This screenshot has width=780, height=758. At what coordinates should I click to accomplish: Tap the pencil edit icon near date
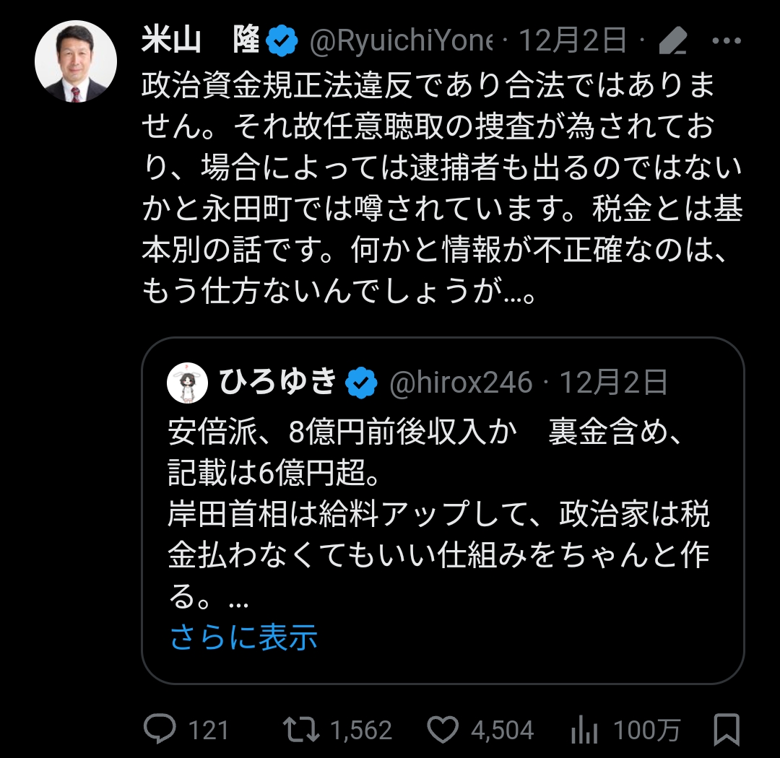pos(673,40)
